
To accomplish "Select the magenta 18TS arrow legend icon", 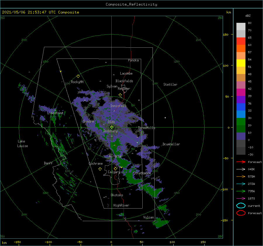I will [x=241, y=199].
